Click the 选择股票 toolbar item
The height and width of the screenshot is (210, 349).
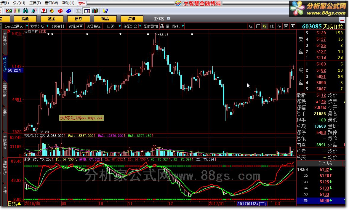[76, 26]
